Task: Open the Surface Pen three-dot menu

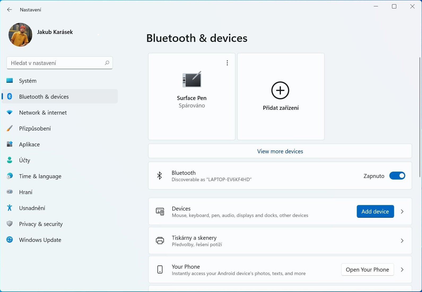Action: 227,63
